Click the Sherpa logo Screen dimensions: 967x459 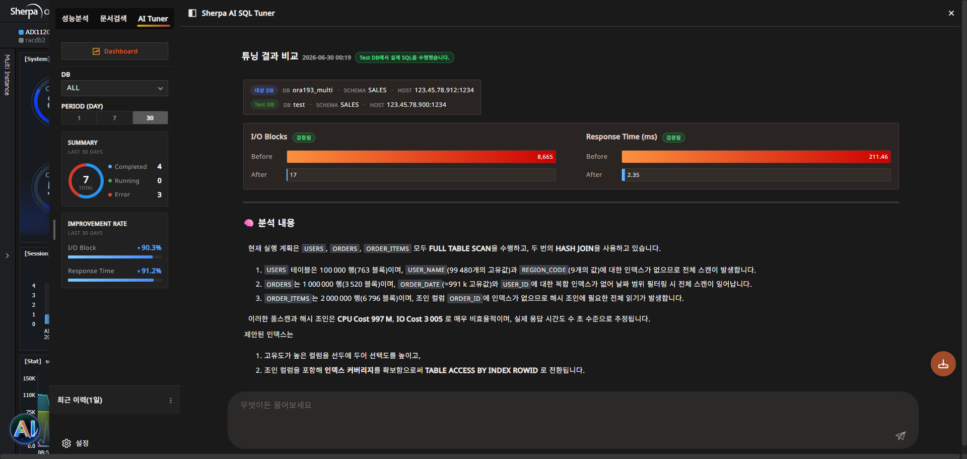[x=27, y=12]
